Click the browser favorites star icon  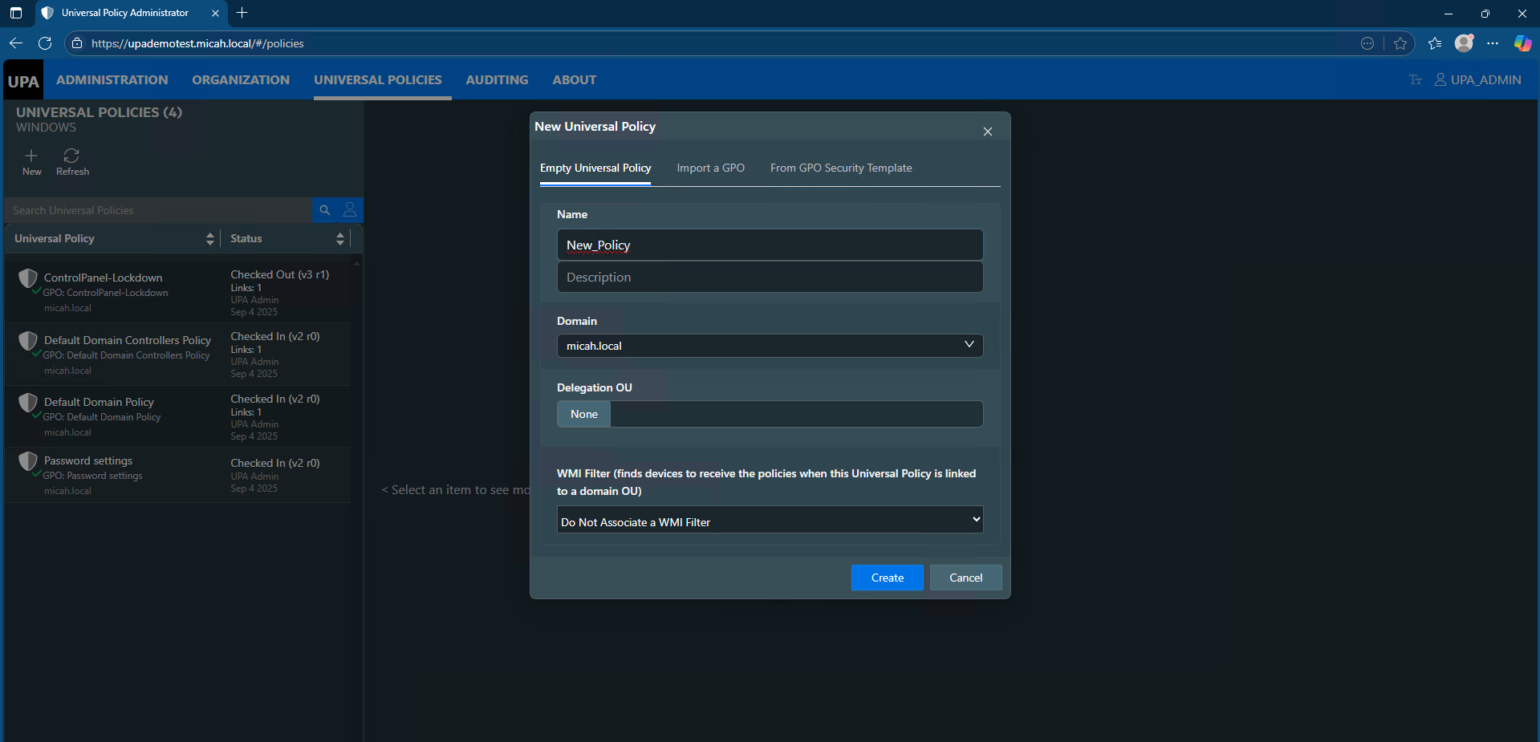1400,43
